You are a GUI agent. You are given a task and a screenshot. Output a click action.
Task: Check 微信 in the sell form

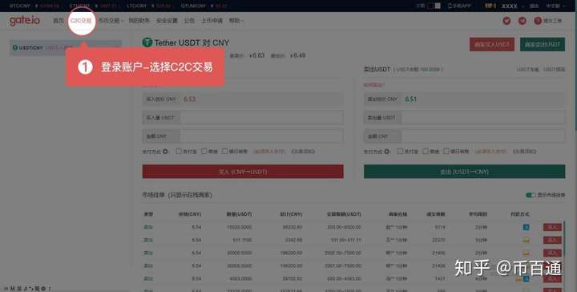426,152
